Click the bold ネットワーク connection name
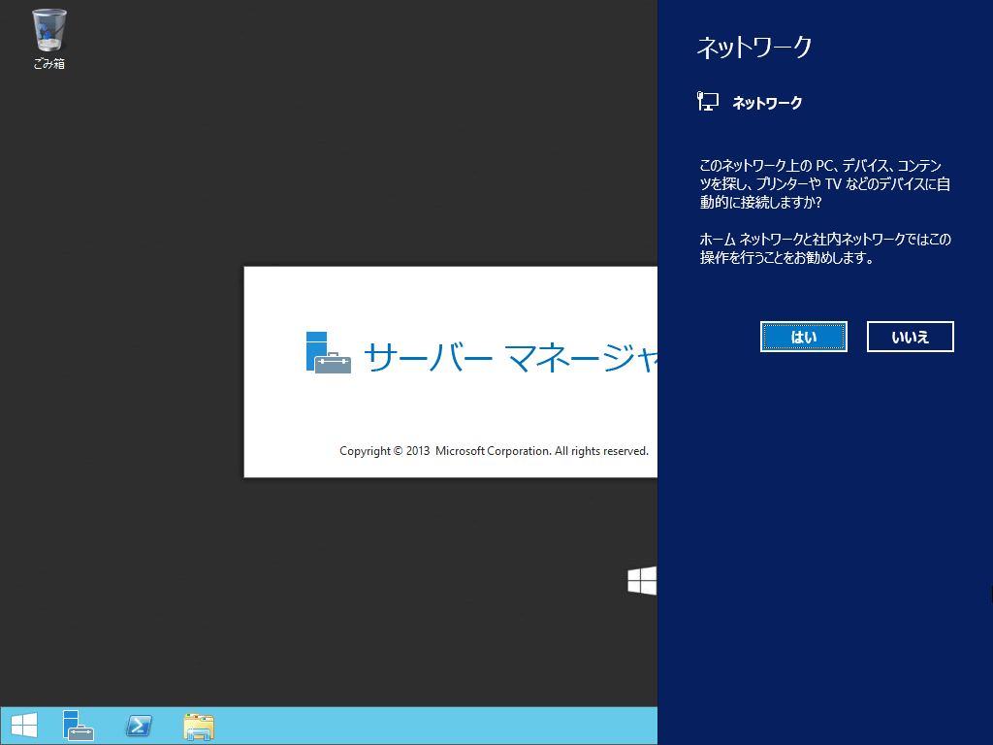 point(767,103)
